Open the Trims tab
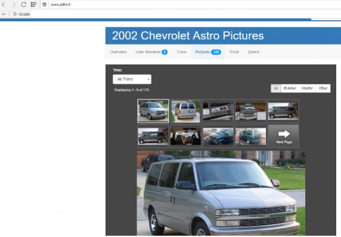The image size is (341, 237). tap(181, 52)
